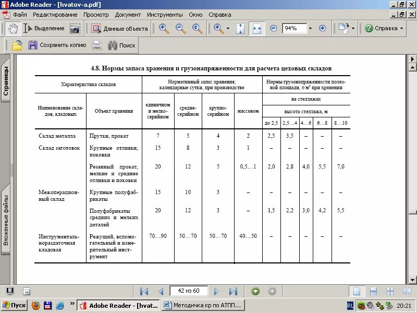Click the grayed next view button
This screenshot has width=417, height=313.
(272, 291)
